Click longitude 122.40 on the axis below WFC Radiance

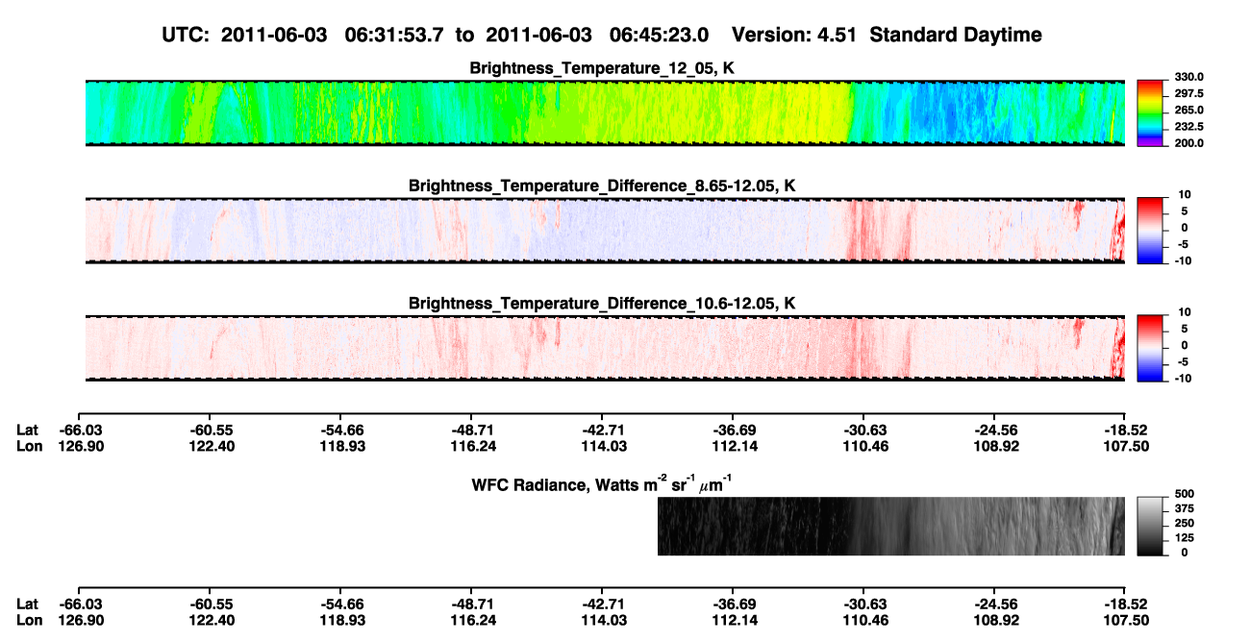tap(211, 620)
